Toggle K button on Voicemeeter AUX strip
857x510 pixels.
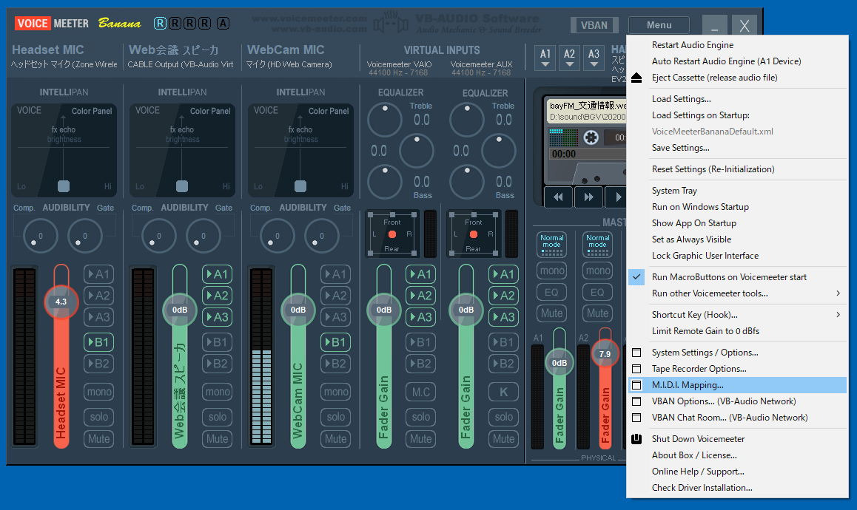(x=503, y=392)
